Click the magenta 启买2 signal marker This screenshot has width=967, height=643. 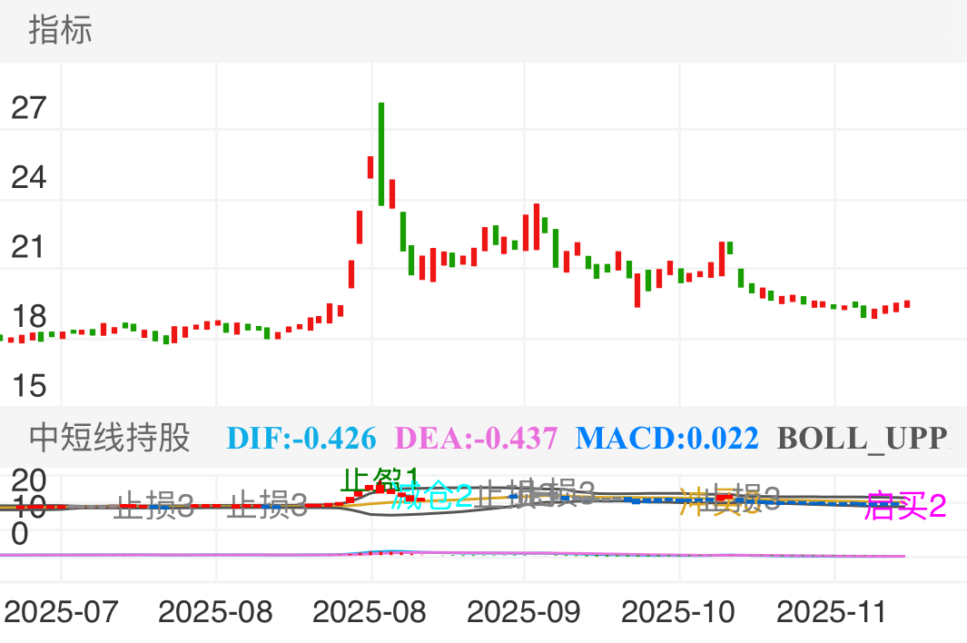coord(905,505)
